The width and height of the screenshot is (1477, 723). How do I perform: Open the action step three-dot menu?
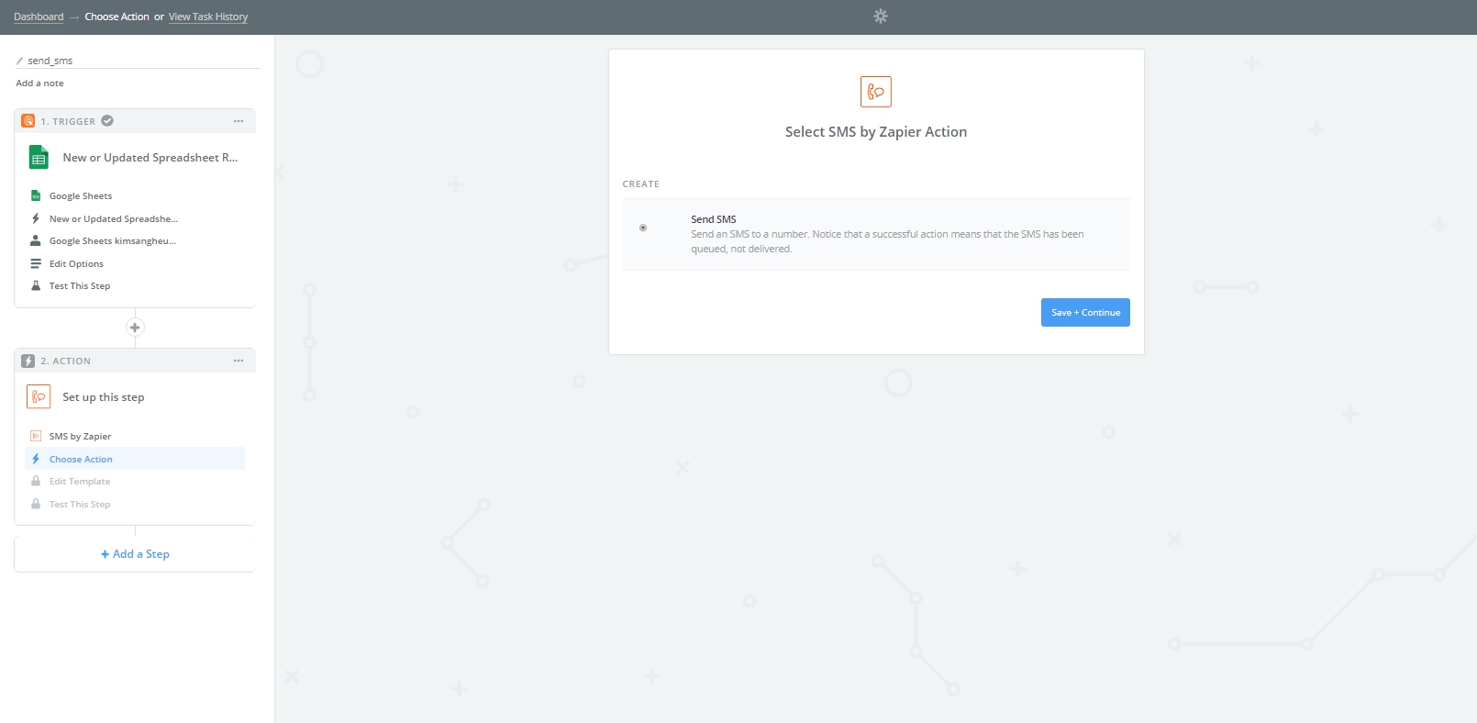click(x=239, y=361)
